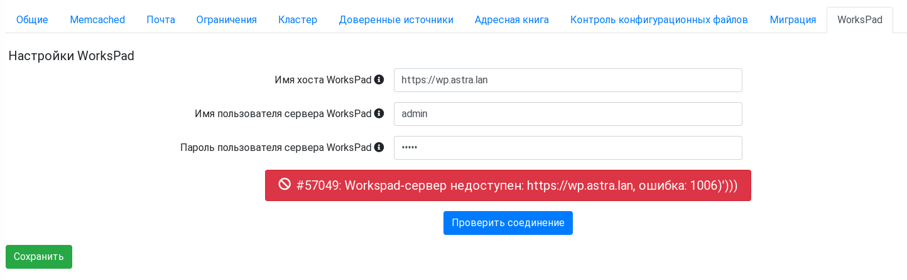Focus the WorksPad server password field

pyautogui.click(x=568, y=148)
